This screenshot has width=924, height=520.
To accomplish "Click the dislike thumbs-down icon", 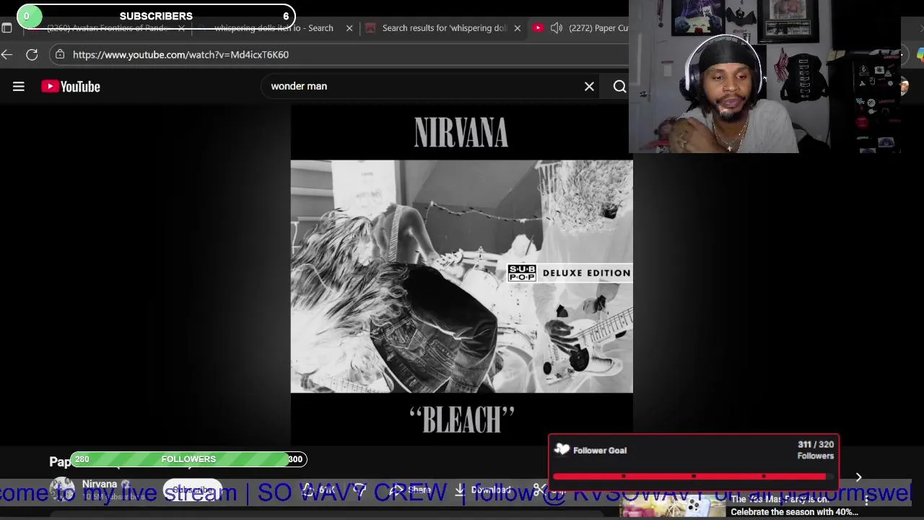I will [360, 490].
